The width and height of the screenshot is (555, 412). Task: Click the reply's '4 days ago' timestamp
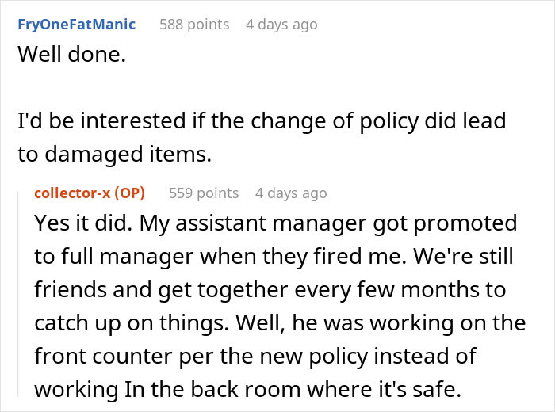291,193
